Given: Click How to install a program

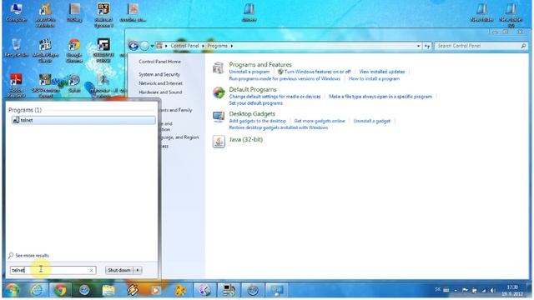Looking at the screenshot, I should pos(374,78).
